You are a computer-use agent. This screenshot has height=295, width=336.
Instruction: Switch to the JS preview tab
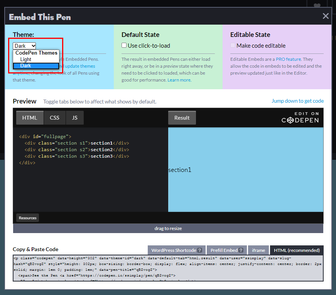pos(75,118)
